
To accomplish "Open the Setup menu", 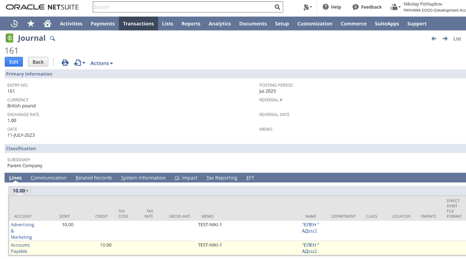I will 282,24.
